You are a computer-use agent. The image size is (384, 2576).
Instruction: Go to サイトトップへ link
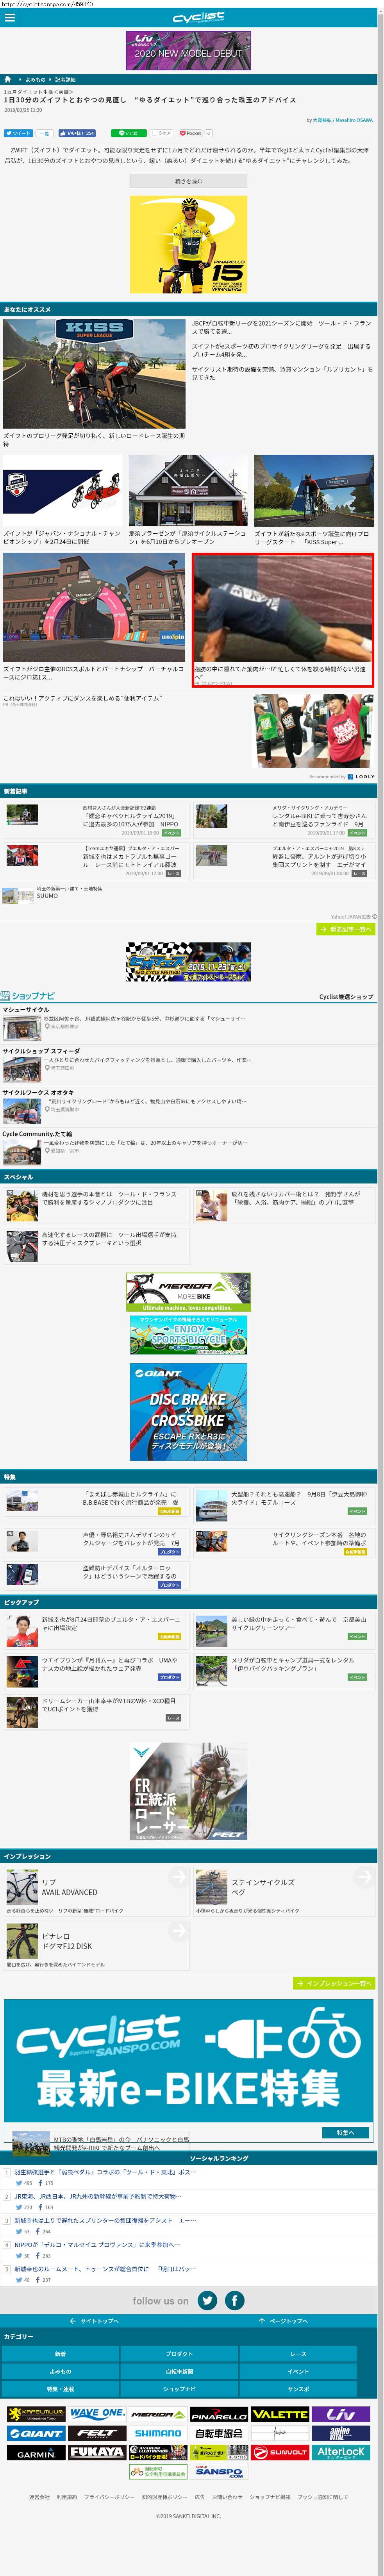(94, 2321)
